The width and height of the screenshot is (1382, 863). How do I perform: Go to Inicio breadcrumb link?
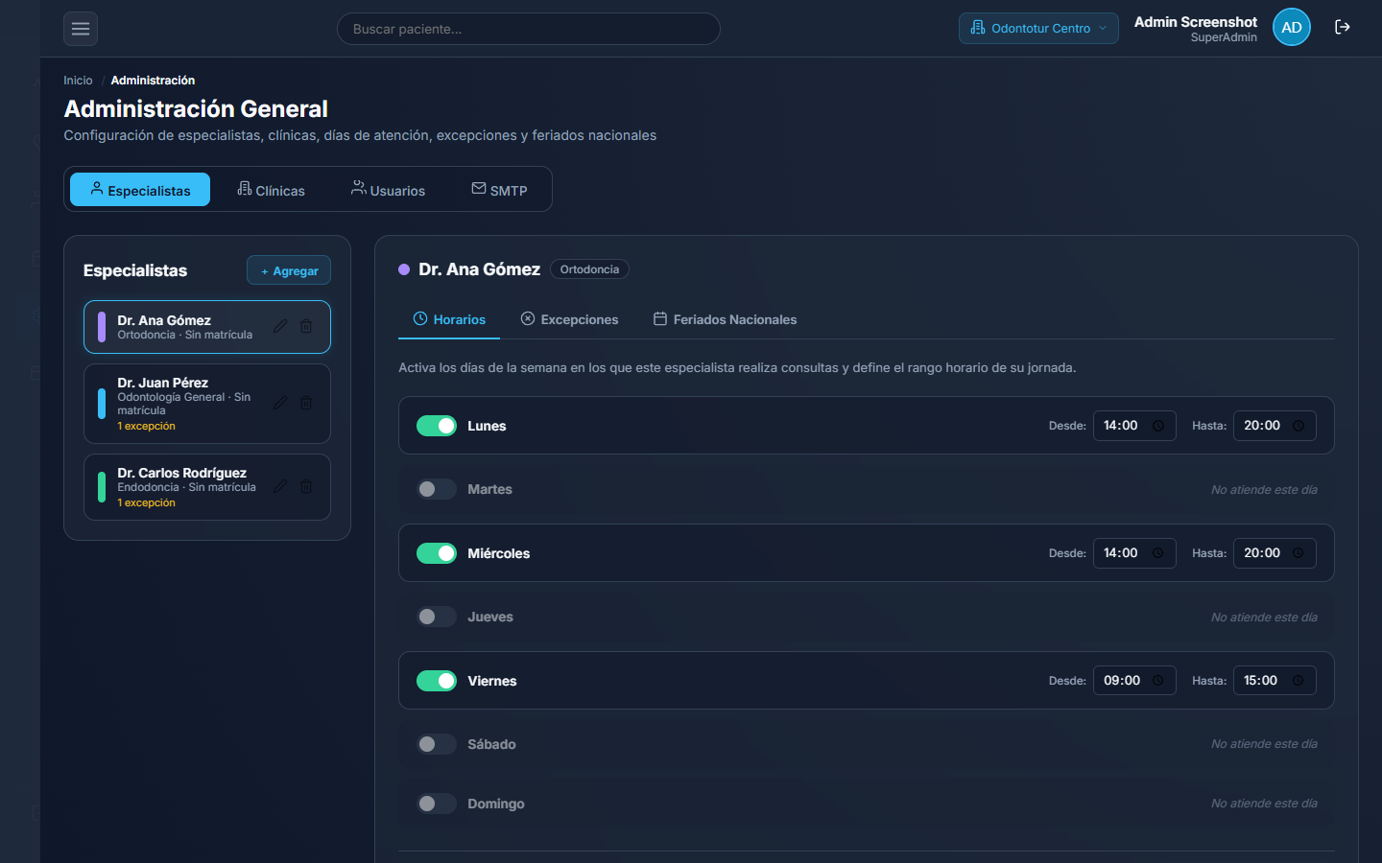[78, 81]
